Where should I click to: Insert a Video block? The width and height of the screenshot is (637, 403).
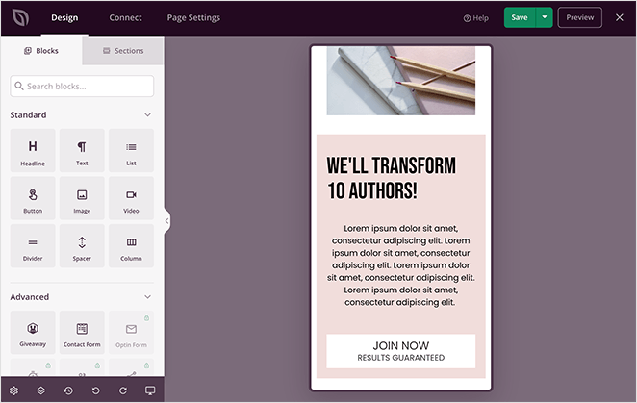[x=131, y=199]
